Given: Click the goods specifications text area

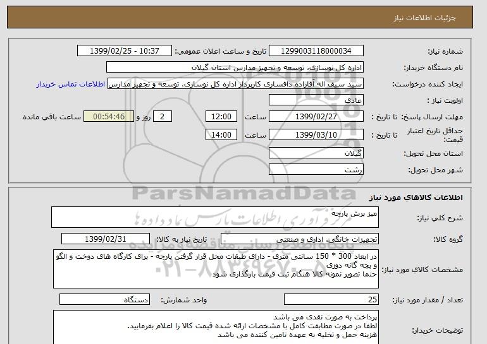Looking at the screenshot, I should [x=216, y=269].
